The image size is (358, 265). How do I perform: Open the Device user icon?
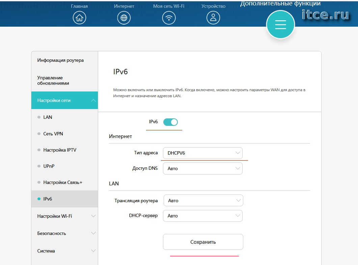point(213,18)
